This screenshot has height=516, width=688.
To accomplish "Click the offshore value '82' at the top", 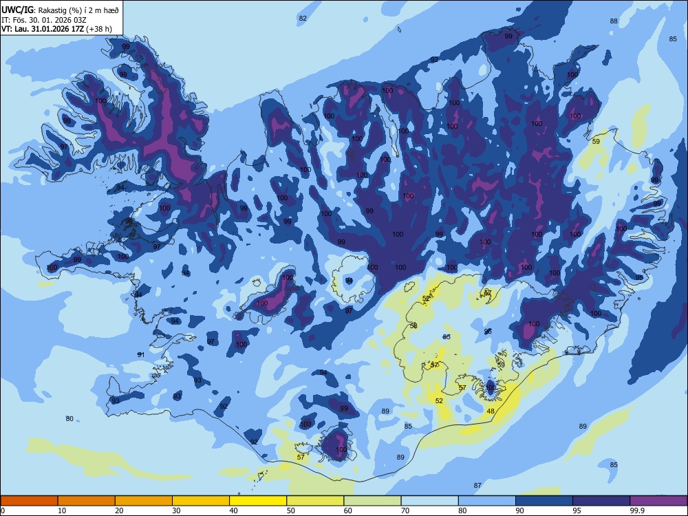I will 303,18.
